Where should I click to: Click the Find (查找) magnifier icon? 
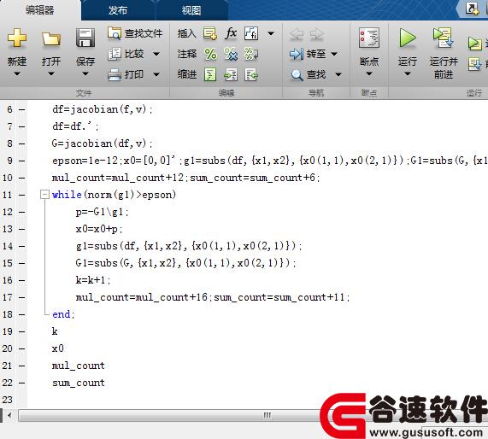point(297,75)
